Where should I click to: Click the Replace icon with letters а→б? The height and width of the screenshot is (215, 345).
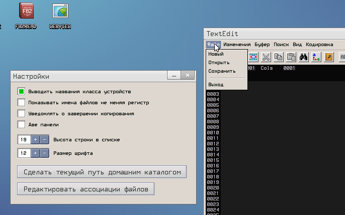click(x=316, y=57)
